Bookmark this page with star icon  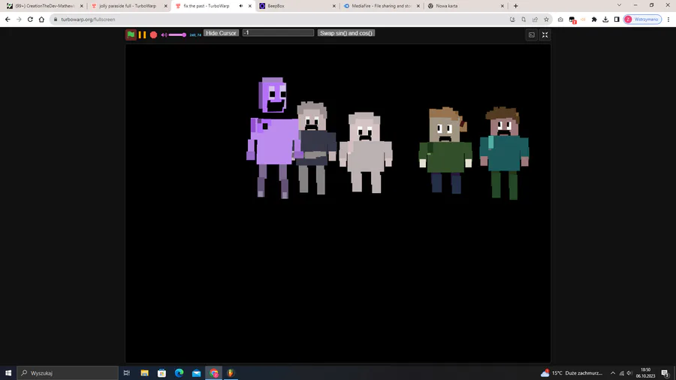[546, 20]
